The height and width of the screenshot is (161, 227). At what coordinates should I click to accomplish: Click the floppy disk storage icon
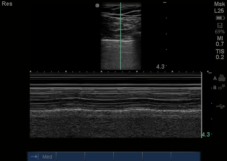pyautogui.click(x=220, y=25)
